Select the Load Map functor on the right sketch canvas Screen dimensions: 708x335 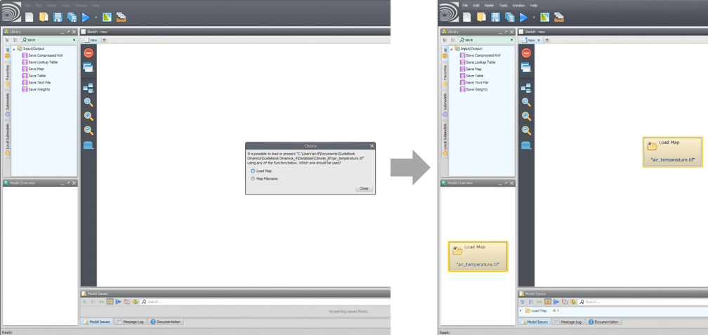[672, 151]
